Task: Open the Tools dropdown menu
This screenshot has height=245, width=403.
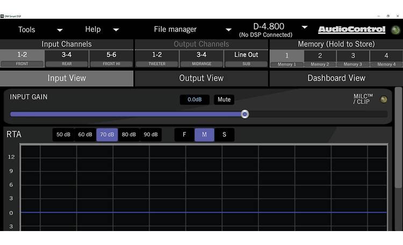Action: (40, 29)
